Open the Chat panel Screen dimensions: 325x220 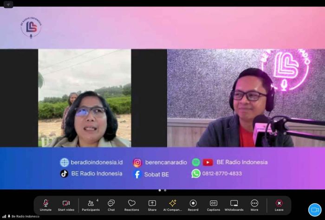tap(111, 205)
